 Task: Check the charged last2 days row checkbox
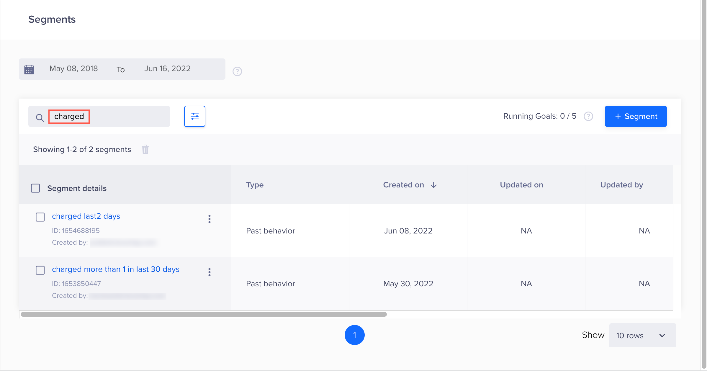(40, 217)
